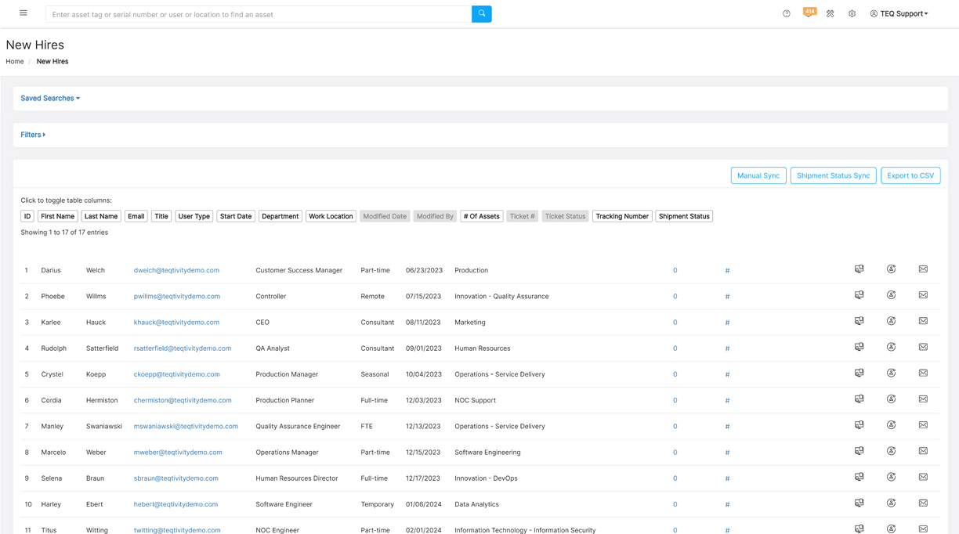Open the rsatterfield@teqtivitydemo.com email link
The height and width of the screenshot is (534, 959).
pyautogui.click(x=183, y=348)
